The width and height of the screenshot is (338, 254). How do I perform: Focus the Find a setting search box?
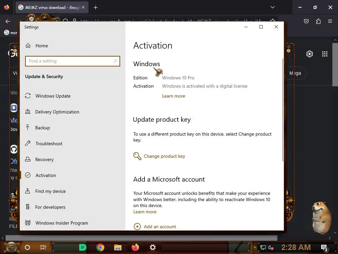(x=72, y=61)
